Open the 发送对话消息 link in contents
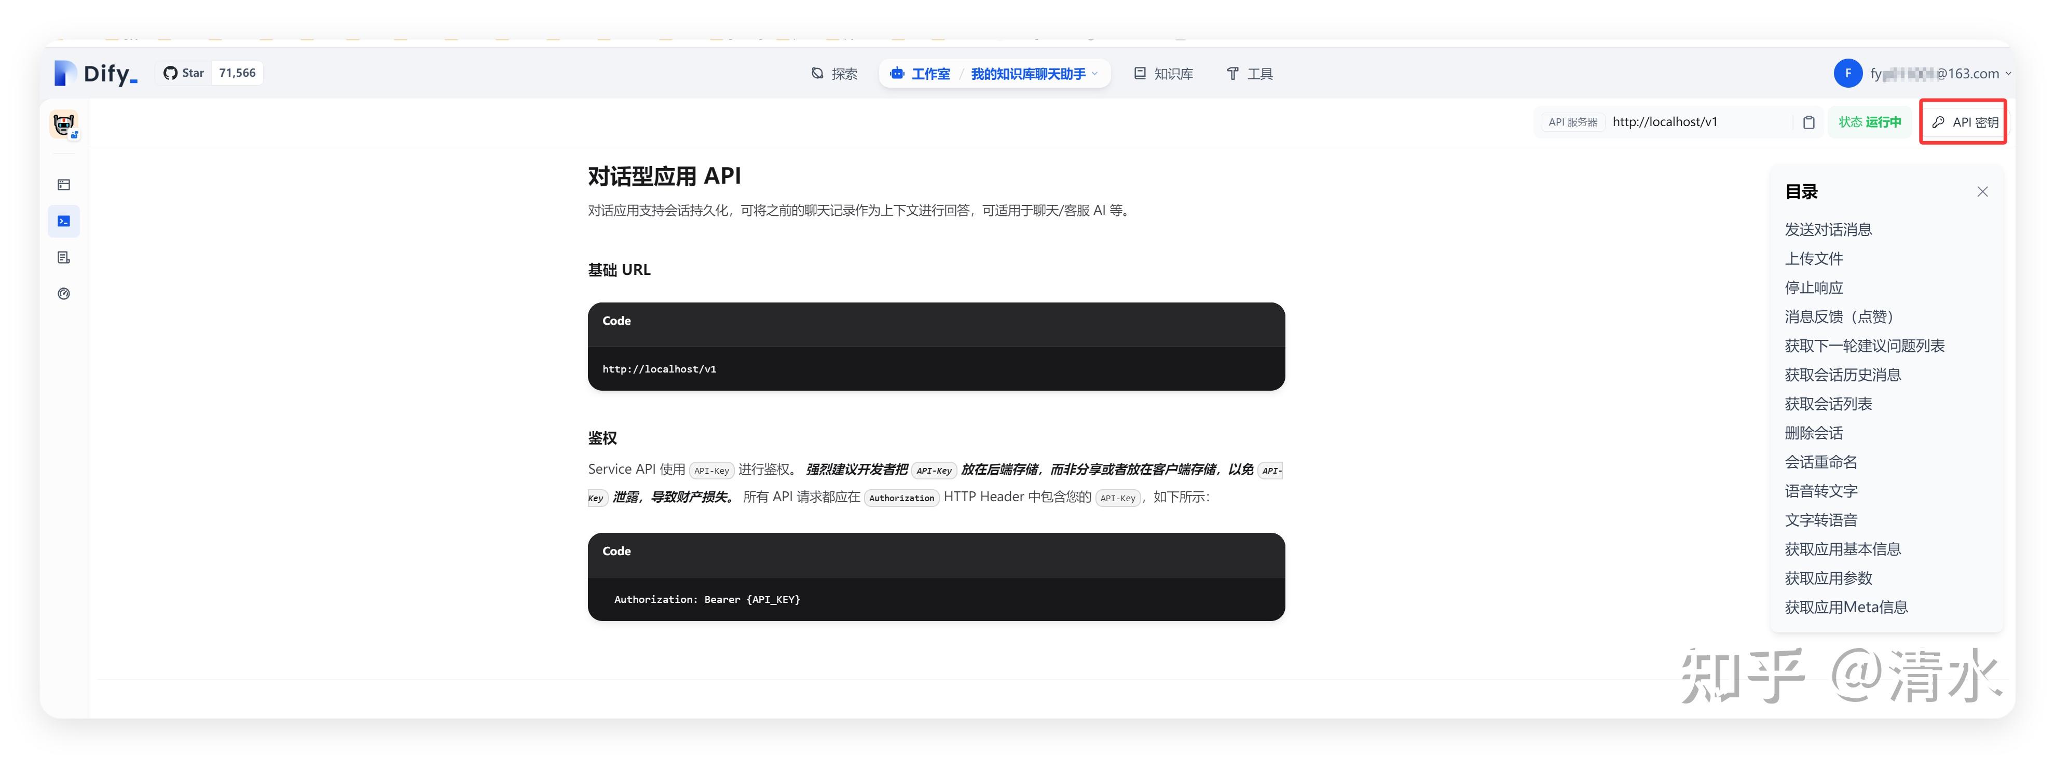Image resolution: width=2055 pixels, height=758 pixels. (x=1829, y=229)
